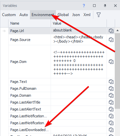Copy the Page.Source value
The image size is (120, 136).
111,40
